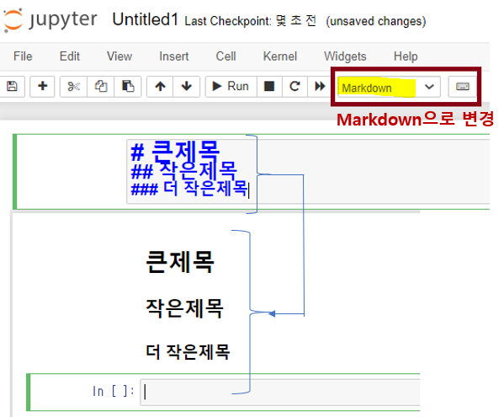Click the Last Checkpoint status text
Screen dimensions: 504x417
click(x=251, y=21)
